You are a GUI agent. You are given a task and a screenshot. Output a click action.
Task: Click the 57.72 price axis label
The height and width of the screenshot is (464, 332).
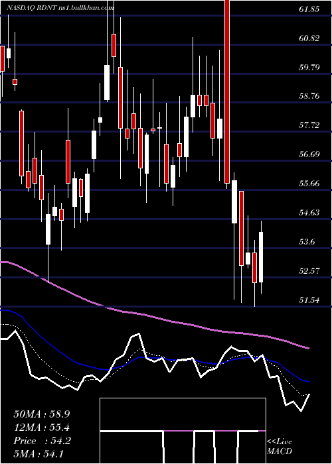(309, 125)
